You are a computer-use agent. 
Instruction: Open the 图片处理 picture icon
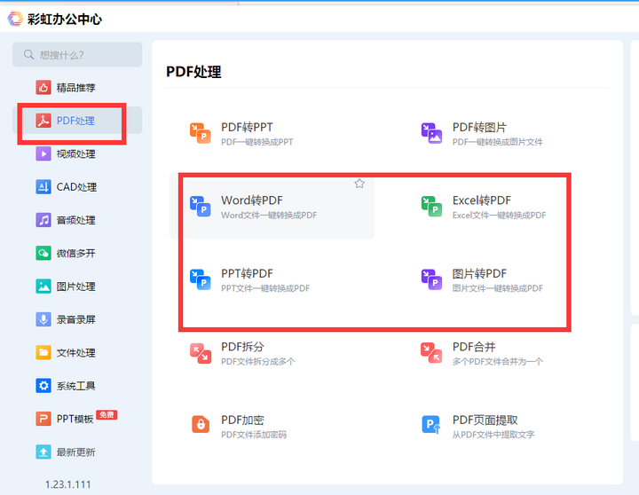43,287
